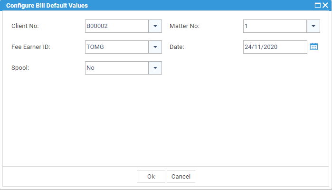Click the Matter No field showing 1
Image resolution: width=332 pixels, height=190 pixels.
(x=275, y=26)
